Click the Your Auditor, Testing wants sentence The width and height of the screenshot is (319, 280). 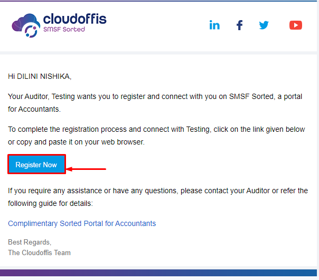(x=155, y=96)
